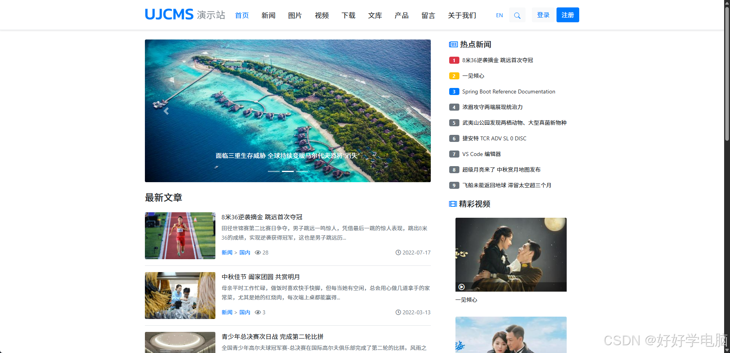Open 中秋佳节 阖家团圆 共赏明月 article
The height and width of the screenshot is (353, 730).
(x=261, y=277)
